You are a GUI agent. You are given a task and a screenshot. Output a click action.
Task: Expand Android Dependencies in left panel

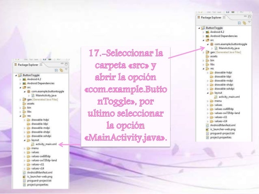pos(20,83)
